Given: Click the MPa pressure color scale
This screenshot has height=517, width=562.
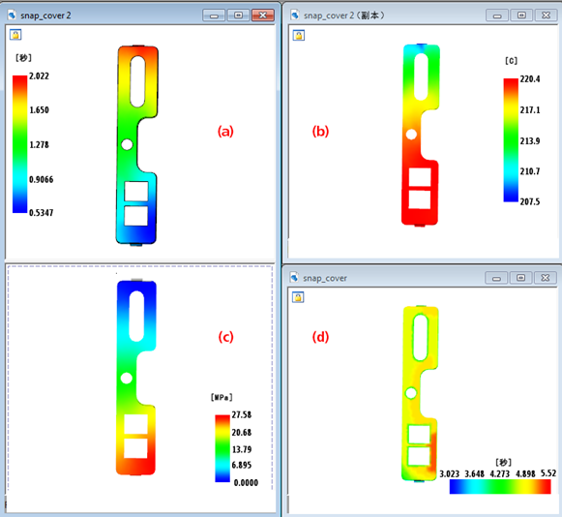Looking at the screenshot, I should click(222, 448).
